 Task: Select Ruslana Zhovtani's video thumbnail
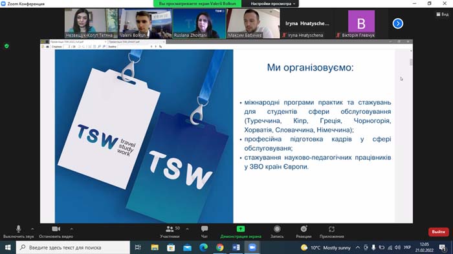click(x=199, y=23)
